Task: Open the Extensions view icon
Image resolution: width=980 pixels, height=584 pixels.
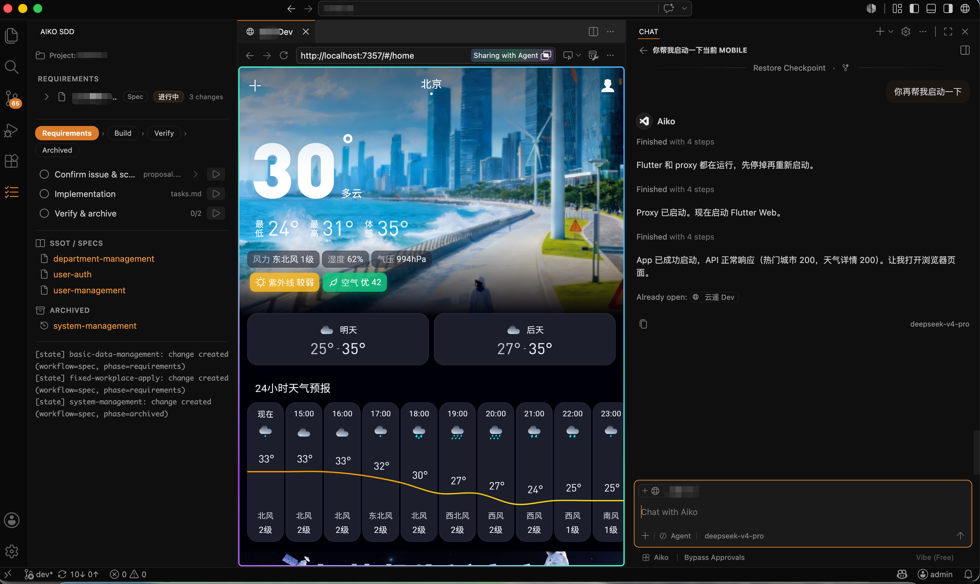Action: point(11,161)
